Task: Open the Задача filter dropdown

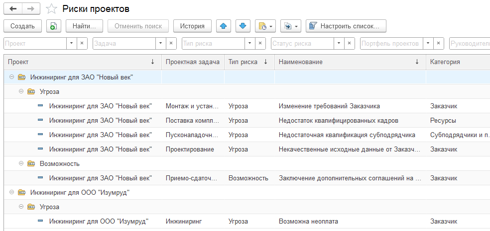Action: coord(160,44)
